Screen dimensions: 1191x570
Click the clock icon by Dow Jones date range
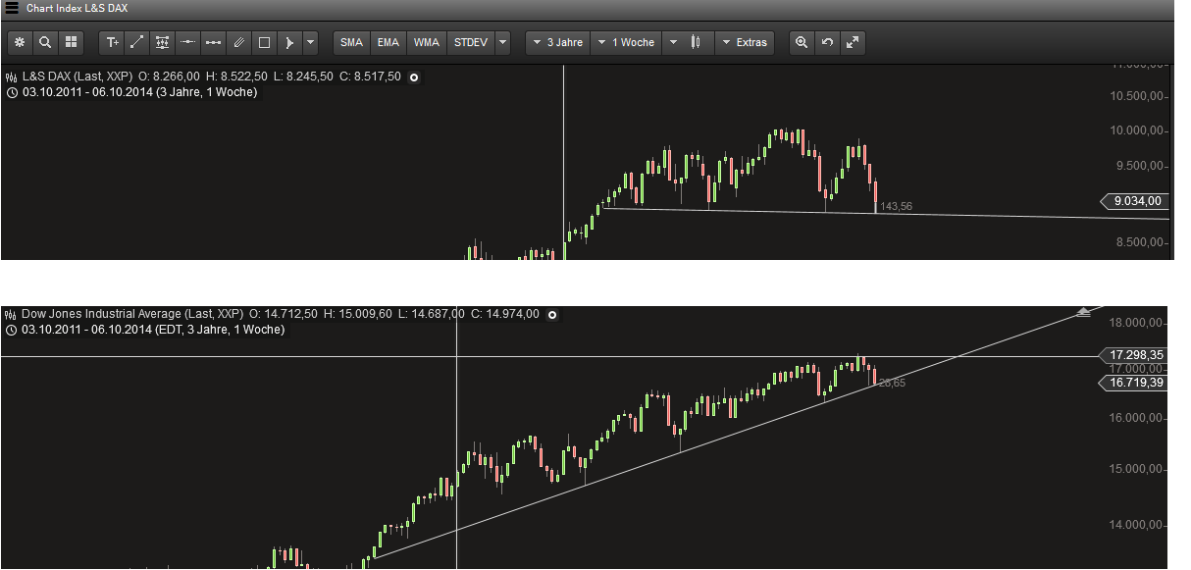pyautogui.click(x=12, y=330)
